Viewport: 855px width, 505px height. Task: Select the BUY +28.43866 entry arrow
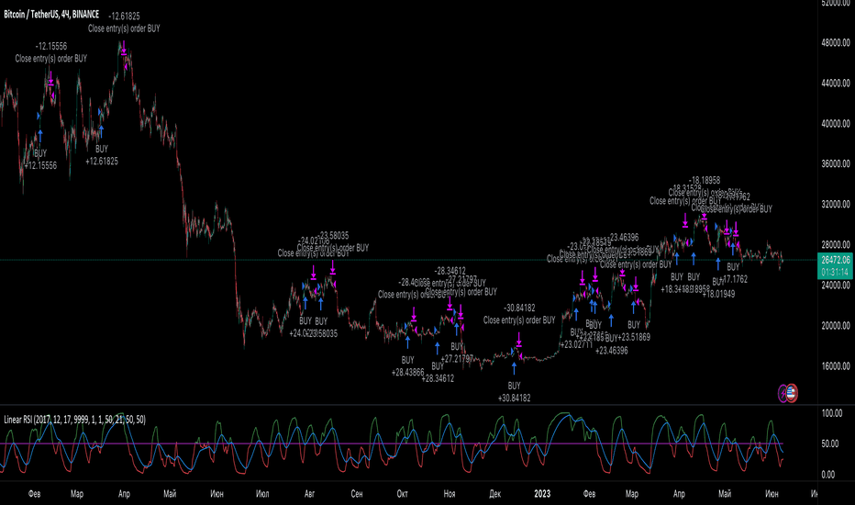click(407, 342)
